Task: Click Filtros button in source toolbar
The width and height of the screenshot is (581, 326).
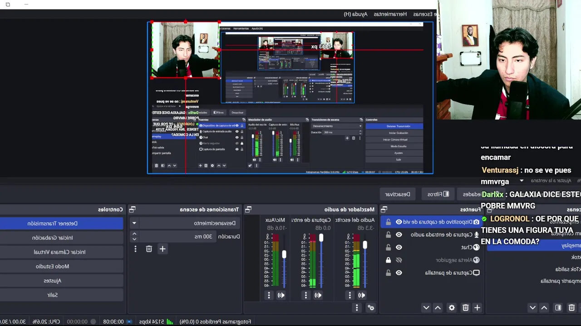Action: pyautogui.click(x=438, y=194)
